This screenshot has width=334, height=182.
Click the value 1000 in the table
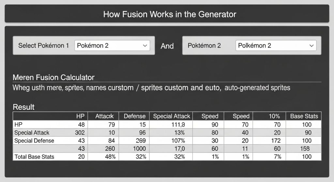click(139, 148)
